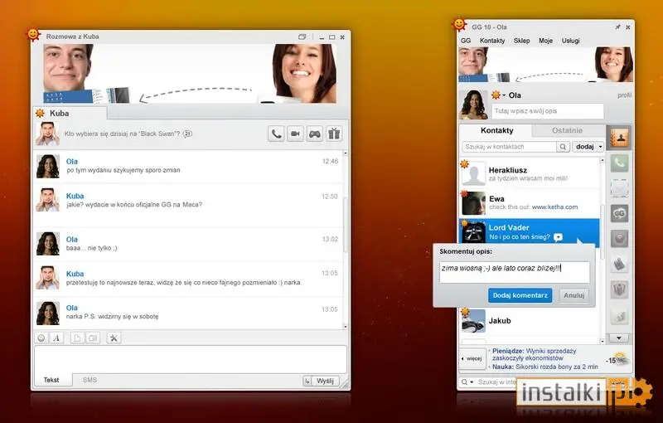This screenshot has width=663, height=423.
Task: Click the round radio icon in sidebar
Action: point(619,239)
